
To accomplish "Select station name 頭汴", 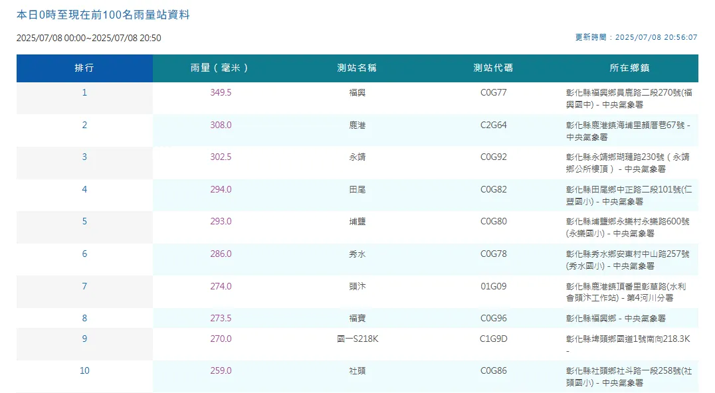I will 357,286.
